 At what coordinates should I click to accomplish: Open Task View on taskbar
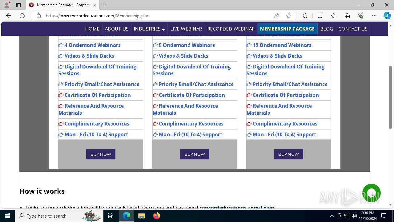coord(111,216)
